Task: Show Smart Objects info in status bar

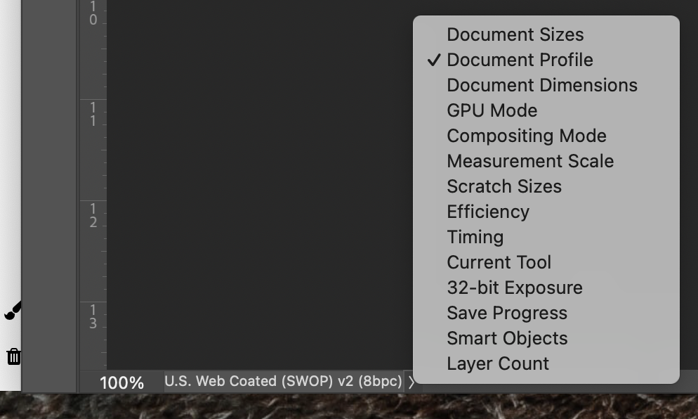Action: coord(507,338)
